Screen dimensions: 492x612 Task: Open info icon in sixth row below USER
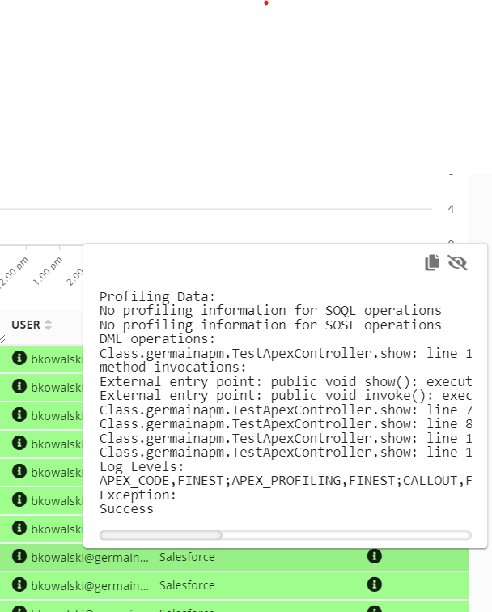click(x=19, y=500)
